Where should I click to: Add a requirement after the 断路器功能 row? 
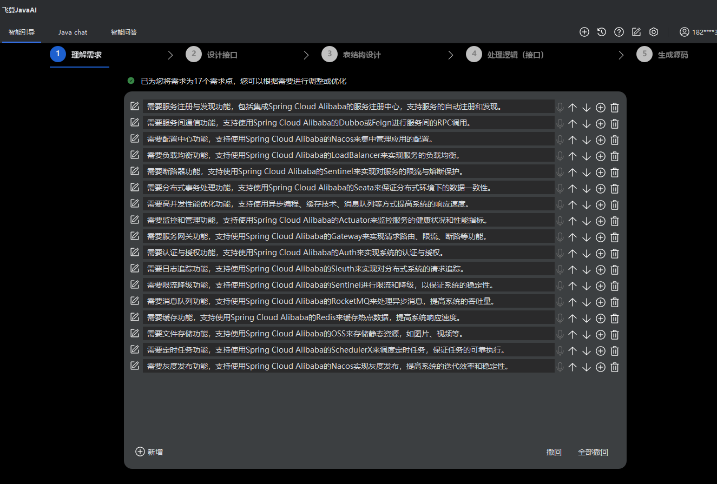coord(601,173)
